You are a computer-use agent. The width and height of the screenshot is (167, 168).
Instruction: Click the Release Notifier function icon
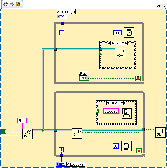[x=161, y=133]
